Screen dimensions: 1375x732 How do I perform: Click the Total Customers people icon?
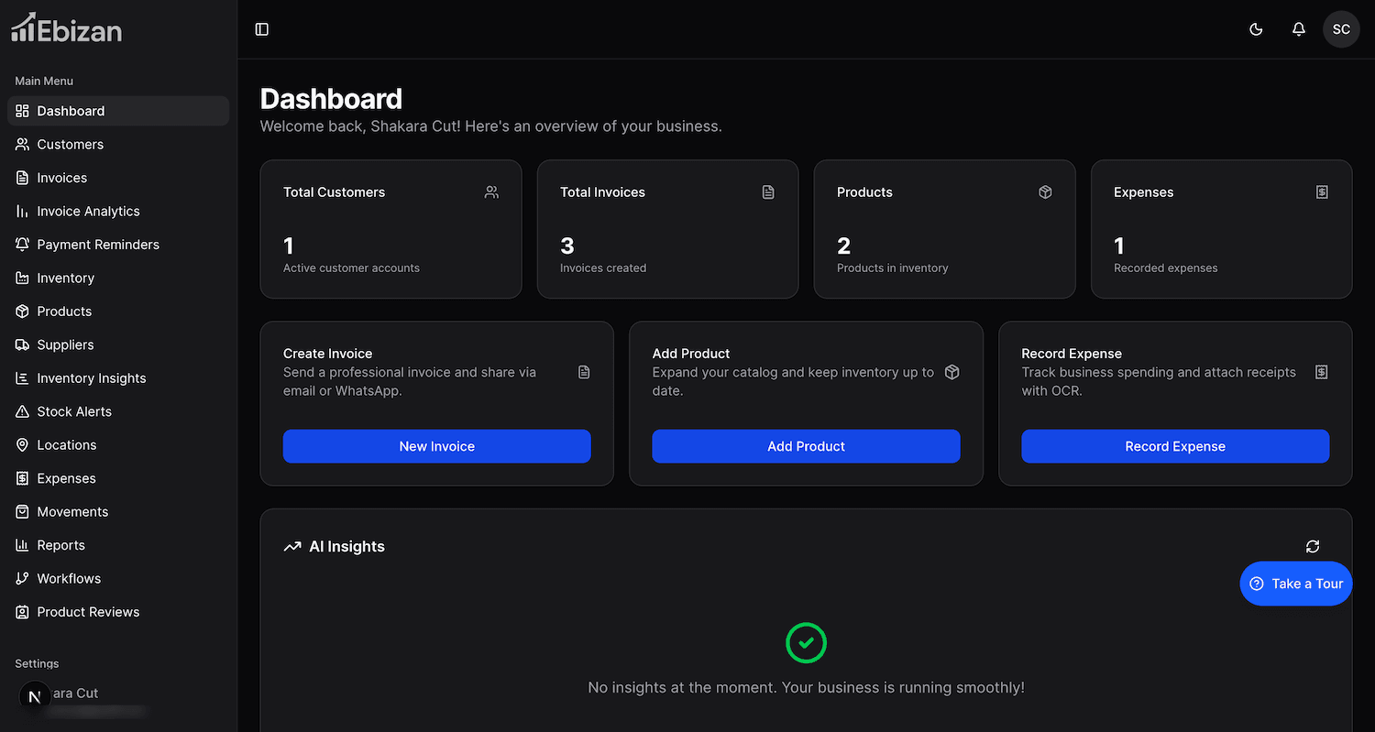click(x=492, y=192)
